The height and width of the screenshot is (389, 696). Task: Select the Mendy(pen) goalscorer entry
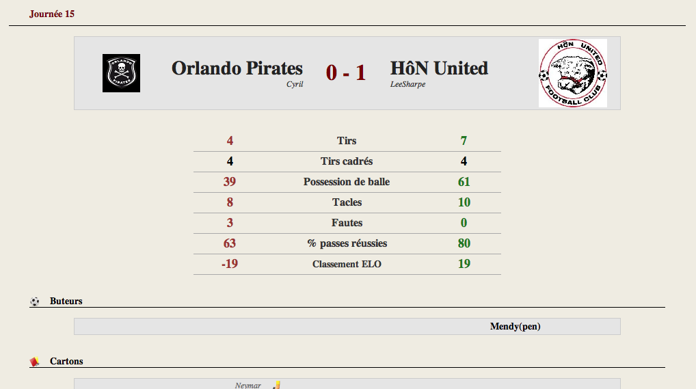515,326
